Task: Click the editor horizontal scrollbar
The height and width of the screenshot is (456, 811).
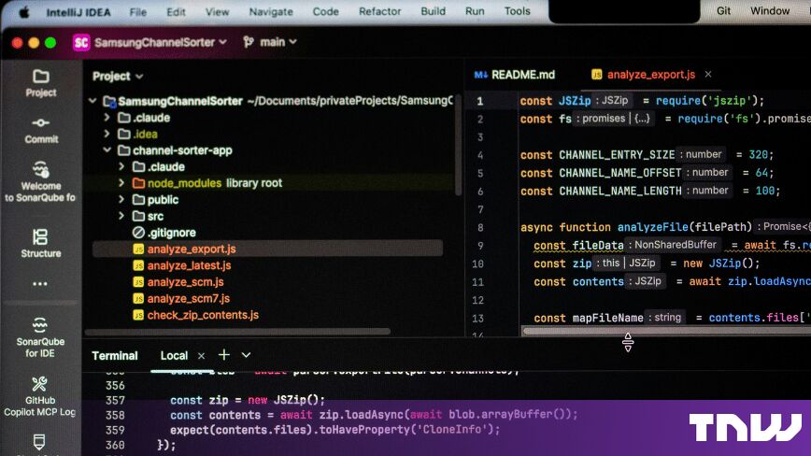Action: click(666, 331)
